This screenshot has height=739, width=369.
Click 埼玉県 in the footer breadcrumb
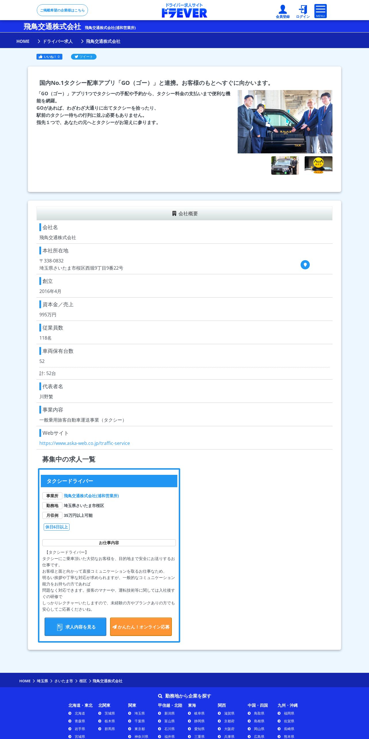pos(43,681)
